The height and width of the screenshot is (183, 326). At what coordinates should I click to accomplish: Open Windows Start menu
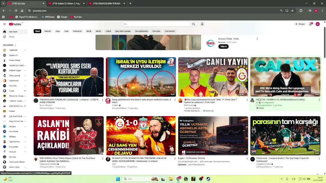pyautogui.click(x=118, y=179)
